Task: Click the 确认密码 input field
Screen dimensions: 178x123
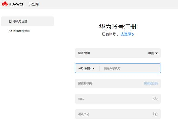Action: [113, 114]
